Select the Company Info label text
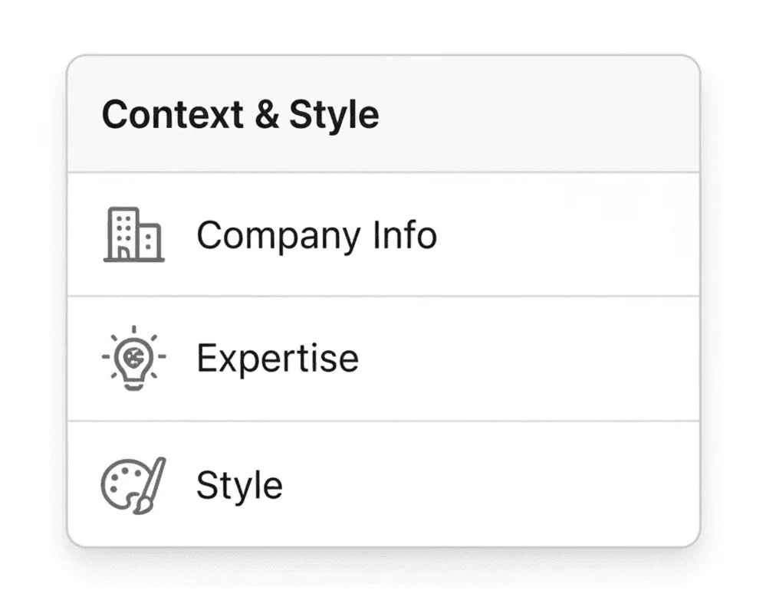 [317, 235]
